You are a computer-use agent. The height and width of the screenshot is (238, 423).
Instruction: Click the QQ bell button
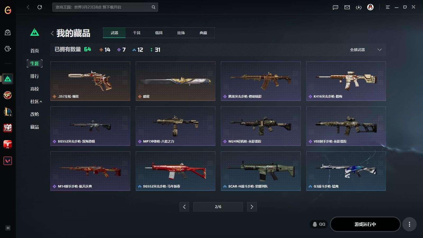click(319, 224)
